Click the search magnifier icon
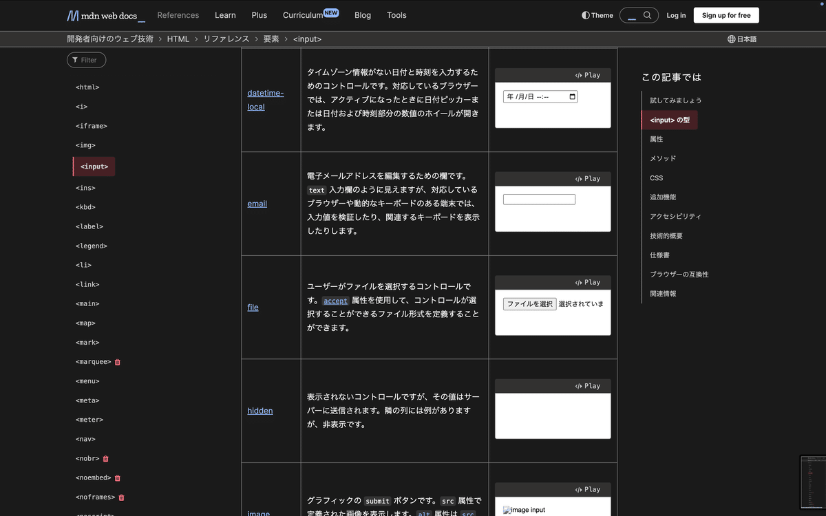 pyautogui.click(x=647, y=14)
